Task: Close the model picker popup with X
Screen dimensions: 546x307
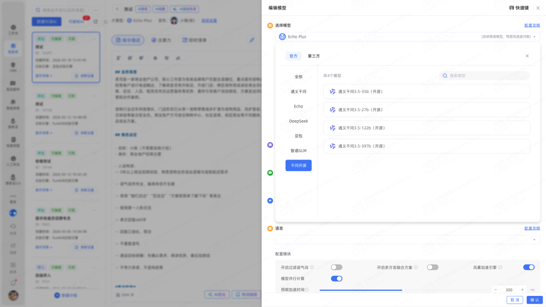Action: coord(527,56)
